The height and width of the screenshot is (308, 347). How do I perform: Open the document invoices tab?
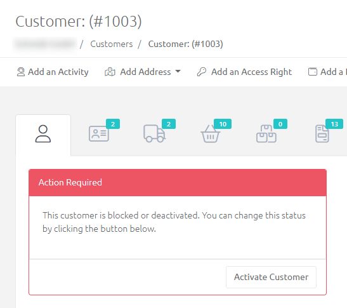click(322, 133)
